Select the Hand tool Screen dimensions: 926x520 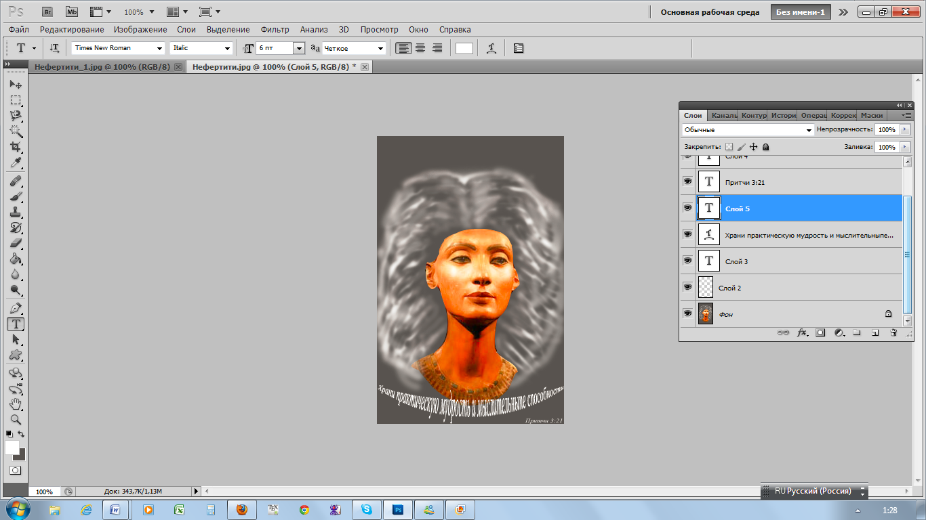pos(16,404)
